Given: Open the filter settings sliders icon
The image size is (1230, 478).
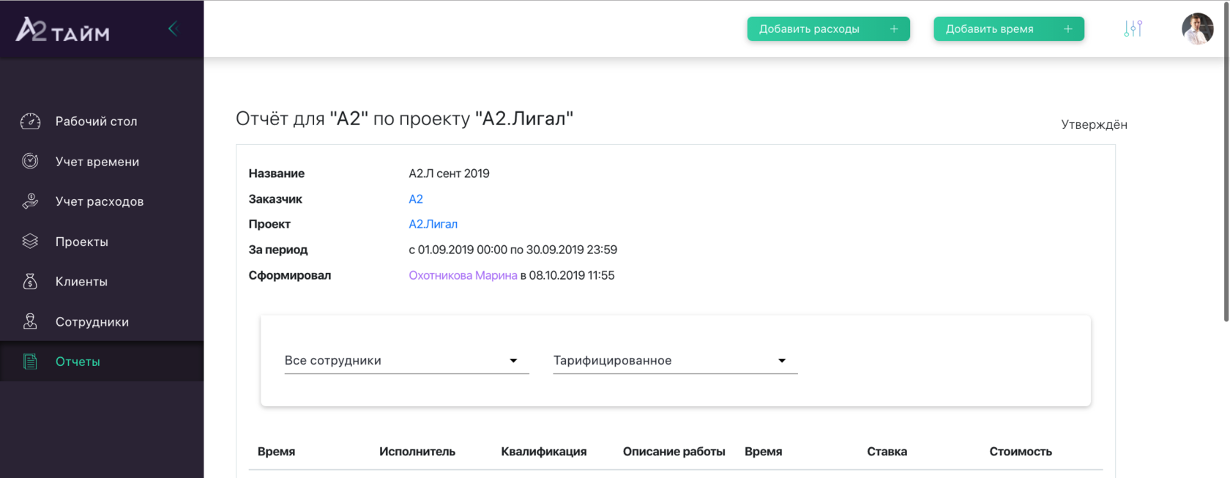Looking at the screenshot, I should tap(1133, 29).
